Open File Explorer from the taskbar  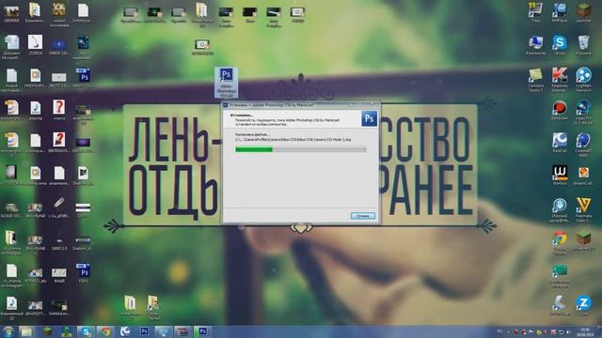[x=26, y=331]
